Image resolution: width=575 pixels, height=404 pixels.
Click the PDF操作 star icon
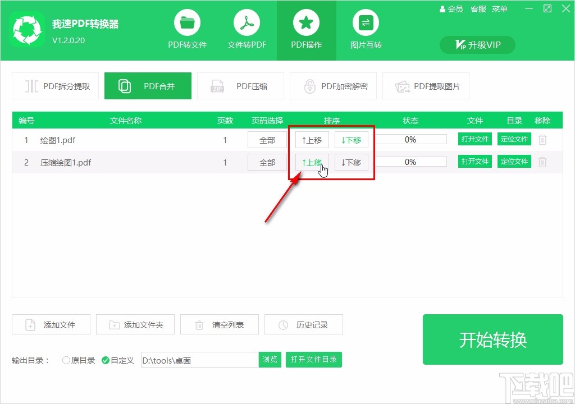306,24
